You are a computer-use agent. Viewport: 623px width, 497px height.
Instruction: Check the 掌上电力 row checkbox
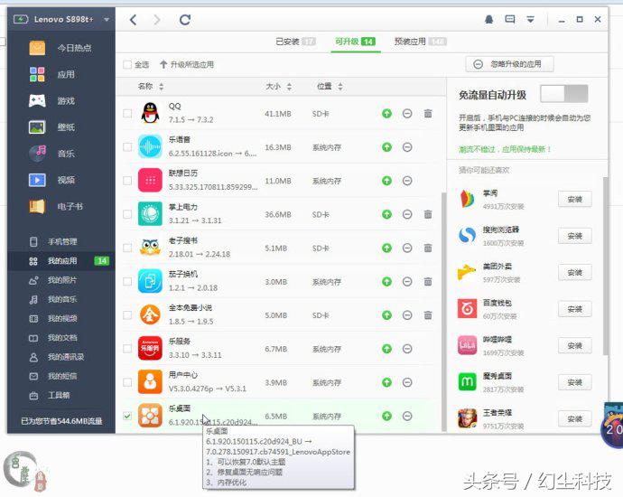click(127, 214)
